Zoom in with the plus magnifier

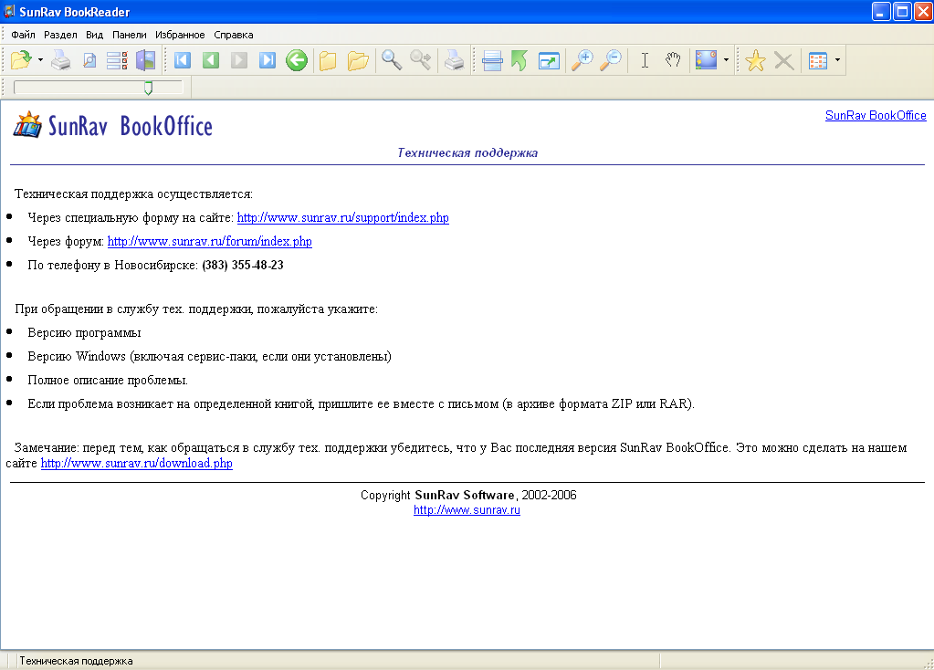[582, 60]
